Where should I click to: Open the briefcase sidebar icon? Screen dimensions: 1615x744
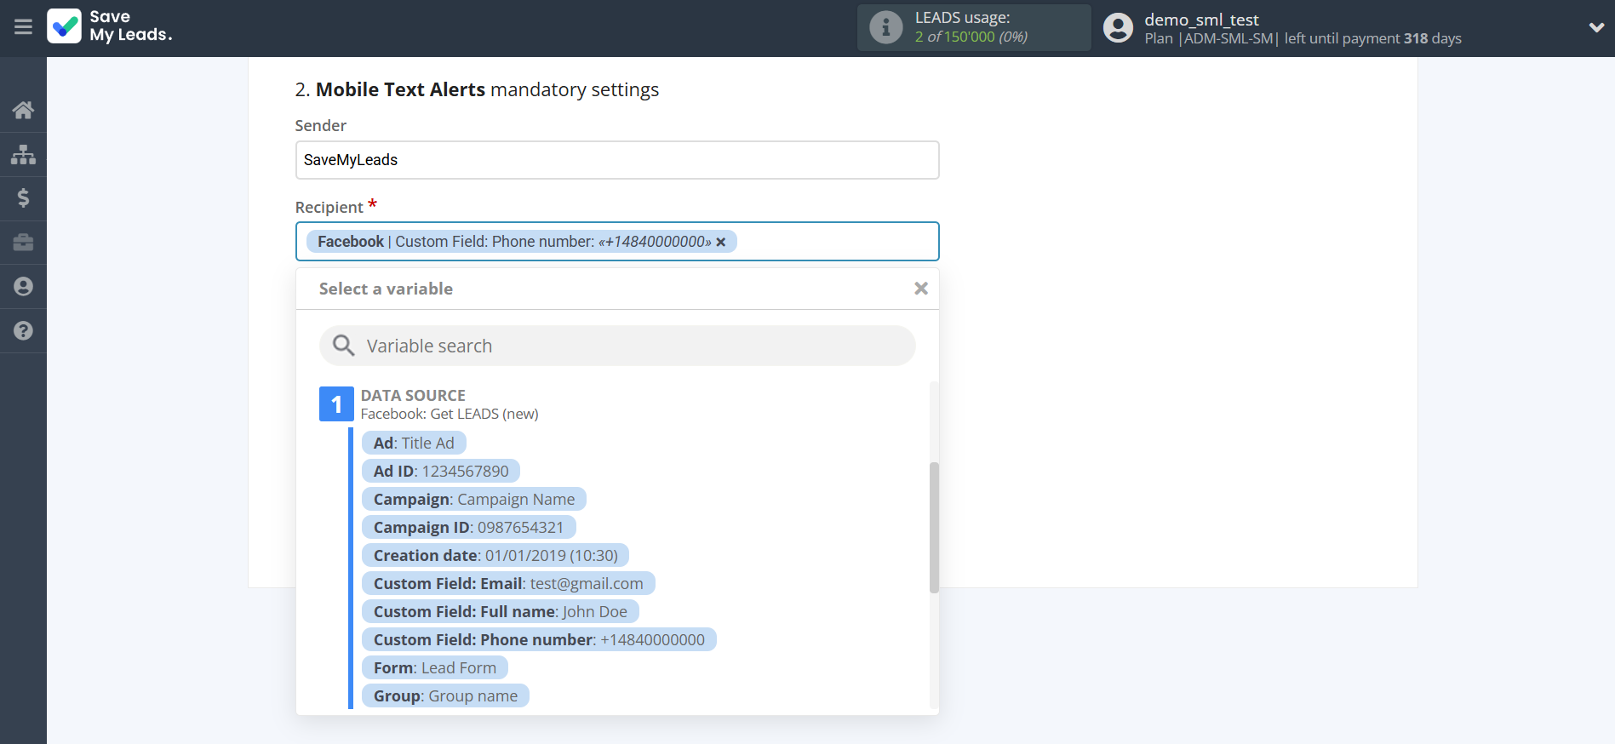[23, 243]
